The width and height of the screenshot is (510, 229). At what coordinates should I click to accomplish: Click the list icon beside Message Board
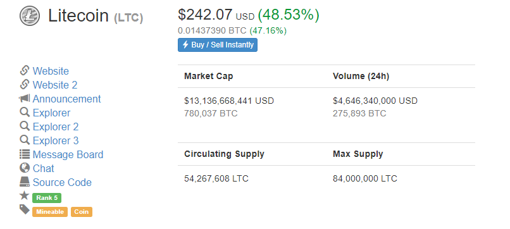pyautogui.click(x=25, y=154)
